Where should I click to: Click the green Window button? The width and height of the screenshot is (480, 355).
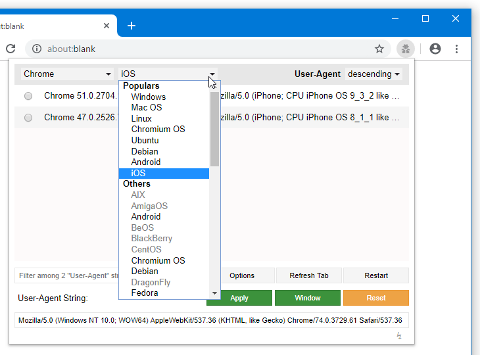[308, 298]
